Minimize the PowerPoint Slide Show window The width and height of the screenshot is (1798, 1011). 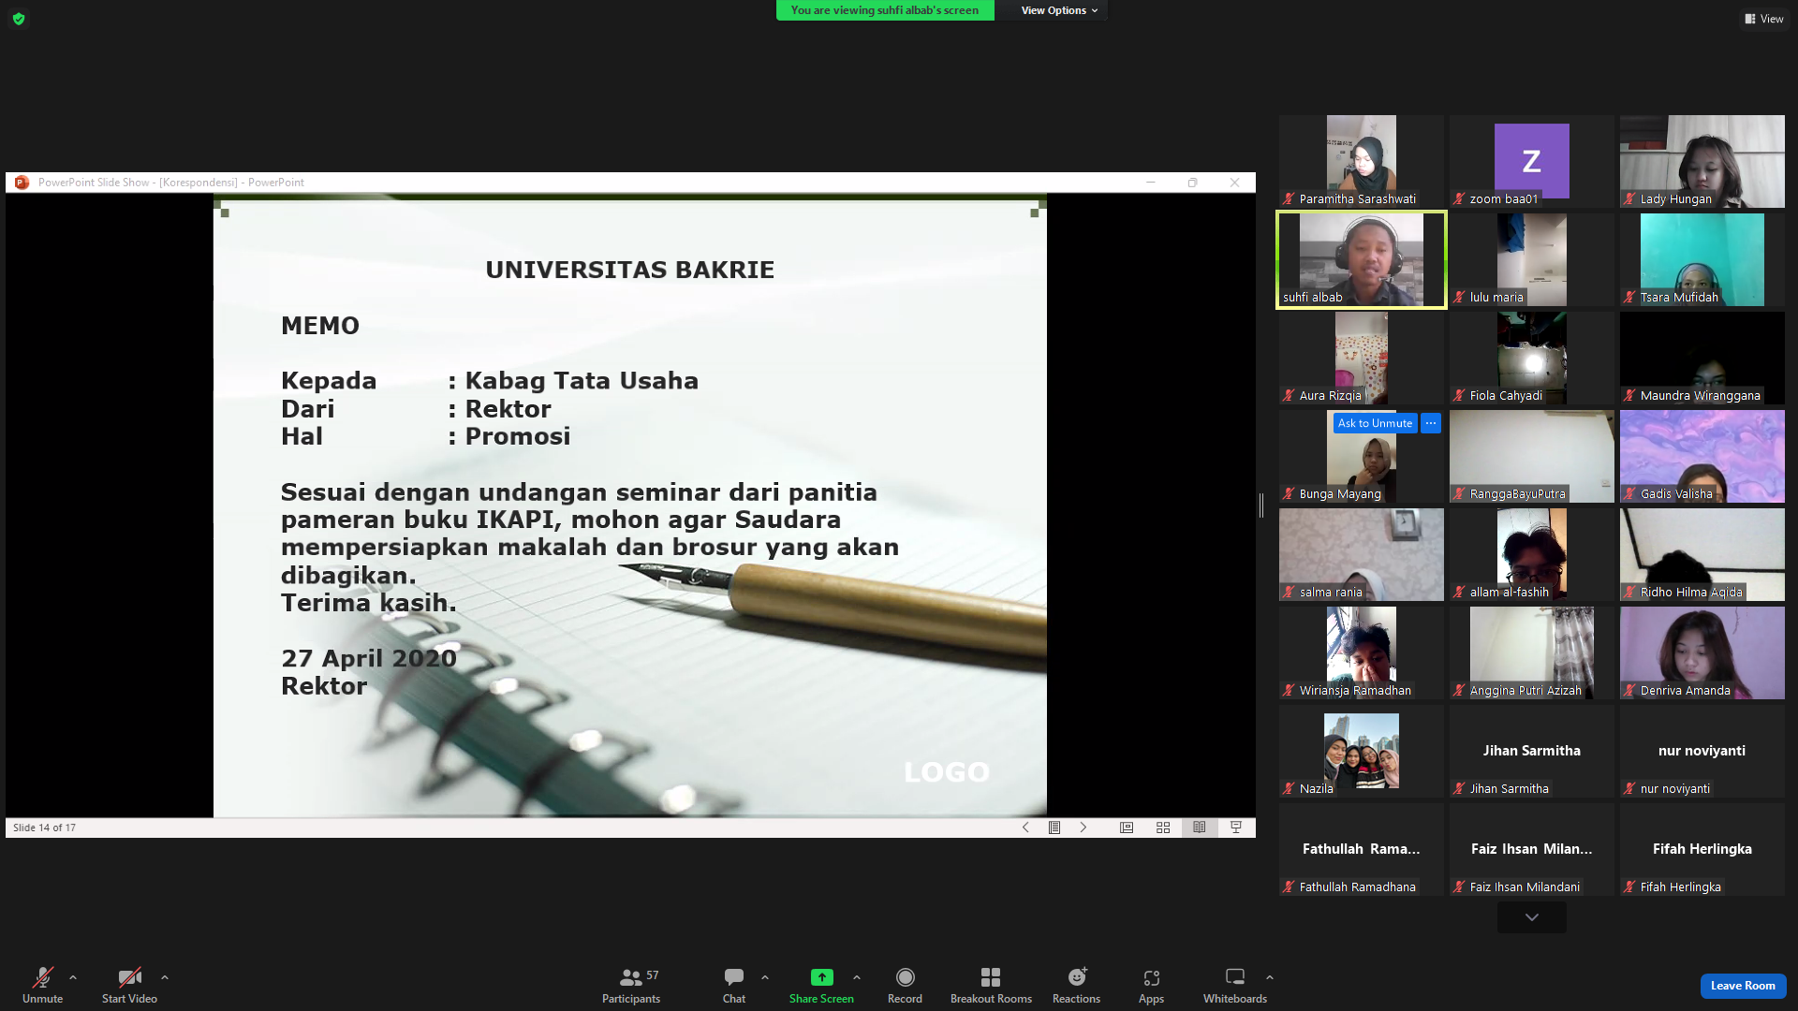click(1151, 183)
